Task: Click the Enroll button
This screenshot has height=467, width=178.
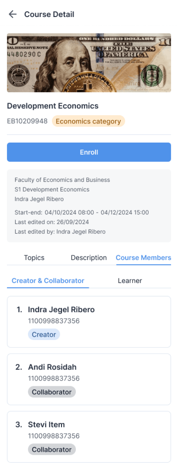Action: tap(89, 152)
